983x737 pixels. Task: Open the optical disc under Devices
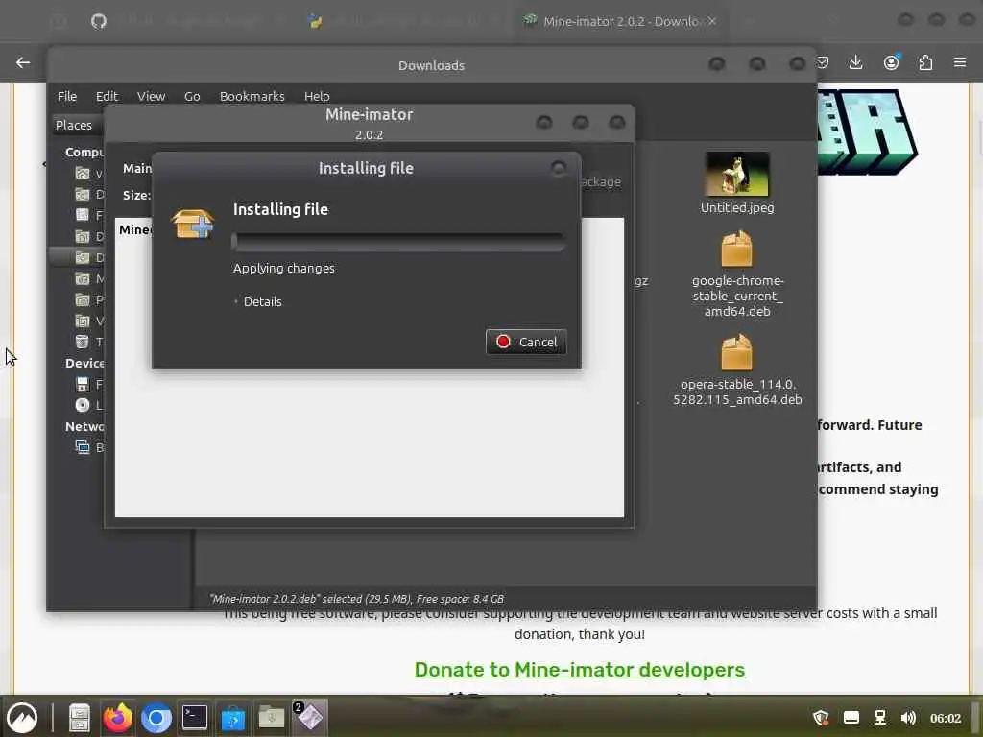[83, 405]
